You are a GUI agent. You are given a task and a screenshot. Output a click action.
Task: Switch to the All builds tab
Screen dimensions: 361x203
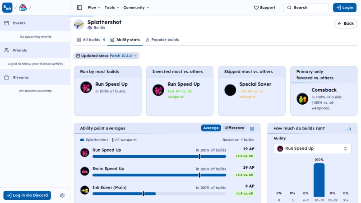tap(91, 40)
